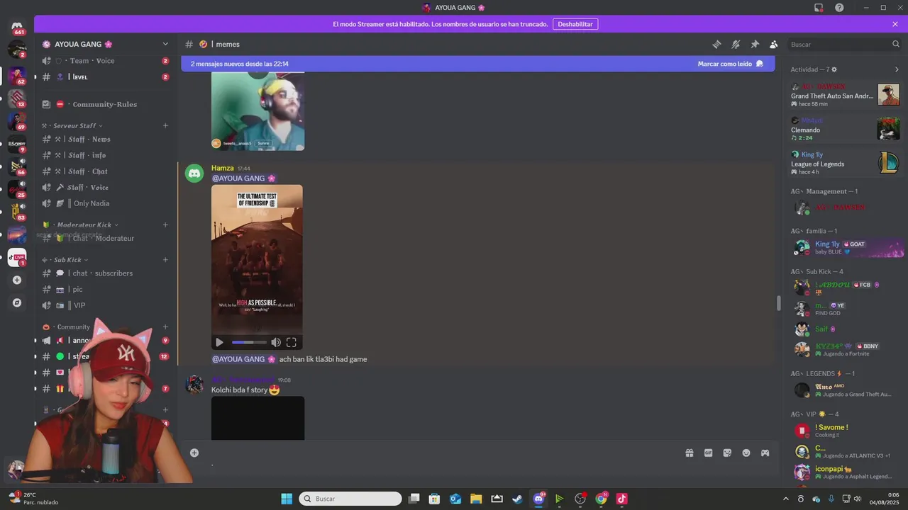The height and width of the screenshot is (510, 908).
Task: Collapse the Sub Kick category
Action: click(x=65, y=260)
